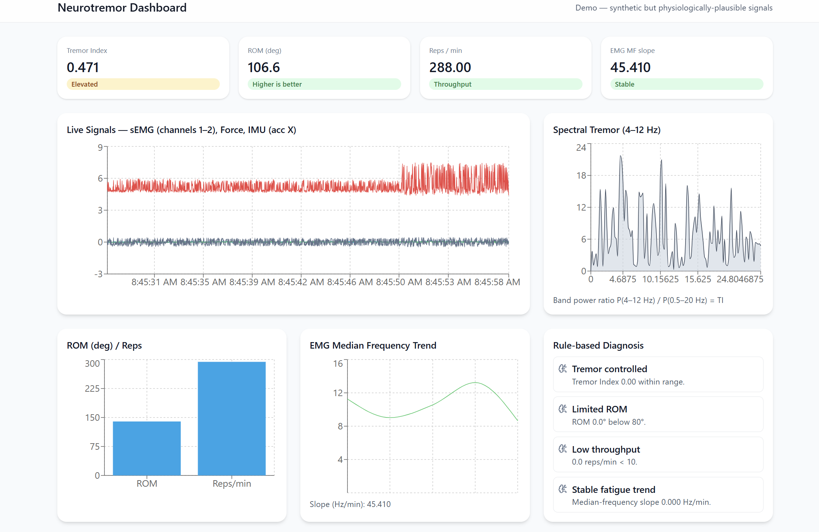The height and width of the screenshot is (532, 819).
Task: Click brain icon beside Tremor controlled
Action: click(563, 369)
